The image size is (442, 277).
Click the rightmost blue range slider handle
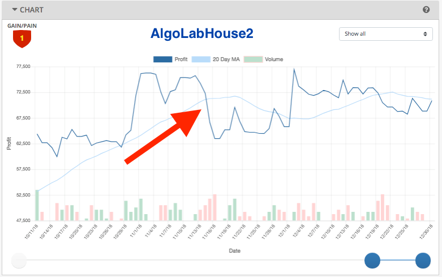click(x=423, y=261)
